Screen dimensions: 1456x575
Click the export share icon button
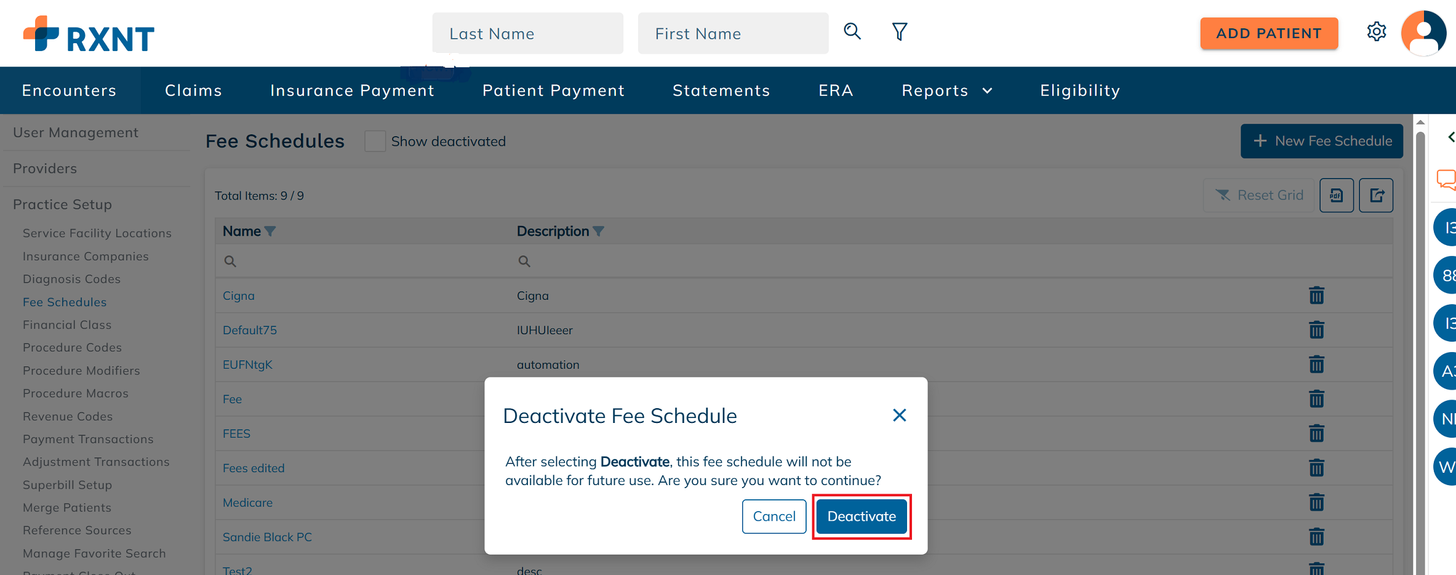[x=1376, y=195]
